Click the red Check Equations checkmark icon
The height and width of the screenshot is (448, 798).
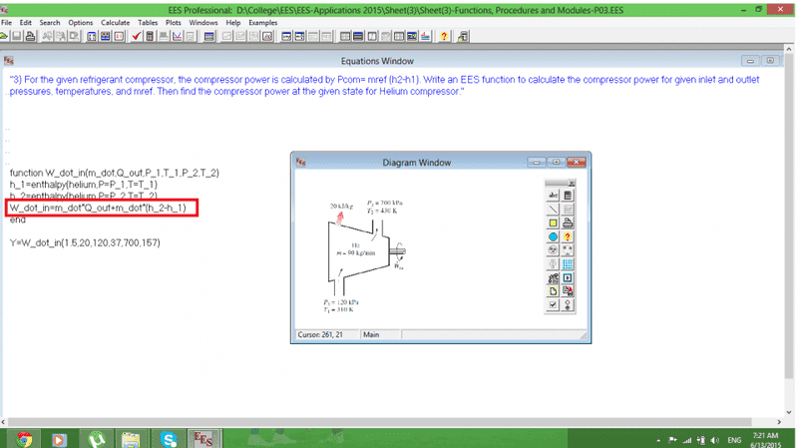click(x=137, y=37)
